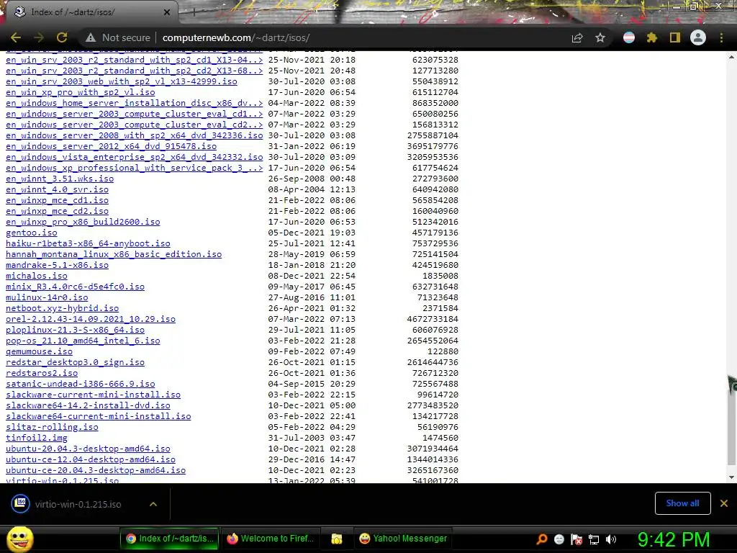This screenshot has height=553, width=737.
Task: Close the Index of /~dartz/isos/ tab
Action: tap(167, 12)
